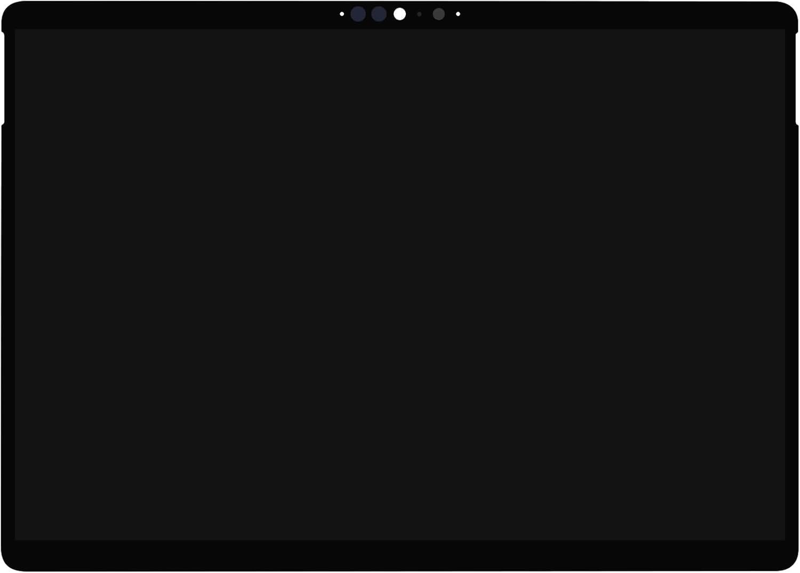Click the leftmost small white dot

click(342, 14)
